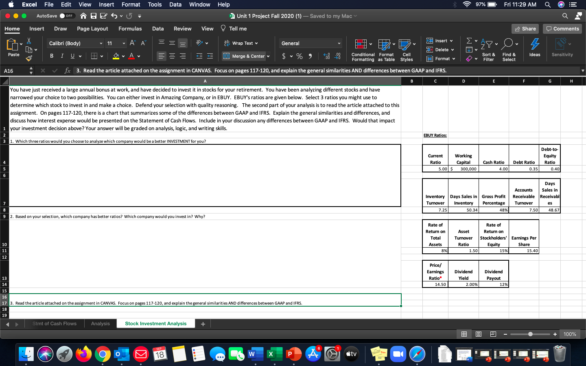Image resolution: width=586 pixels, height=366 pixels.
Task: Open Cell Styles gallery
Action: [x=407, y=50]
